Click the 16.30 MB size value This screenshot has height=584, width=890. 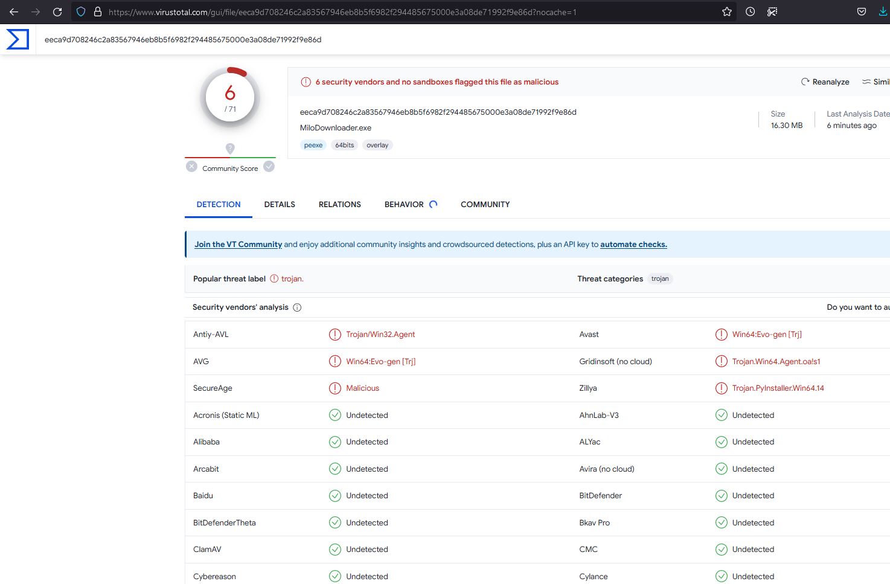[787, 126]
